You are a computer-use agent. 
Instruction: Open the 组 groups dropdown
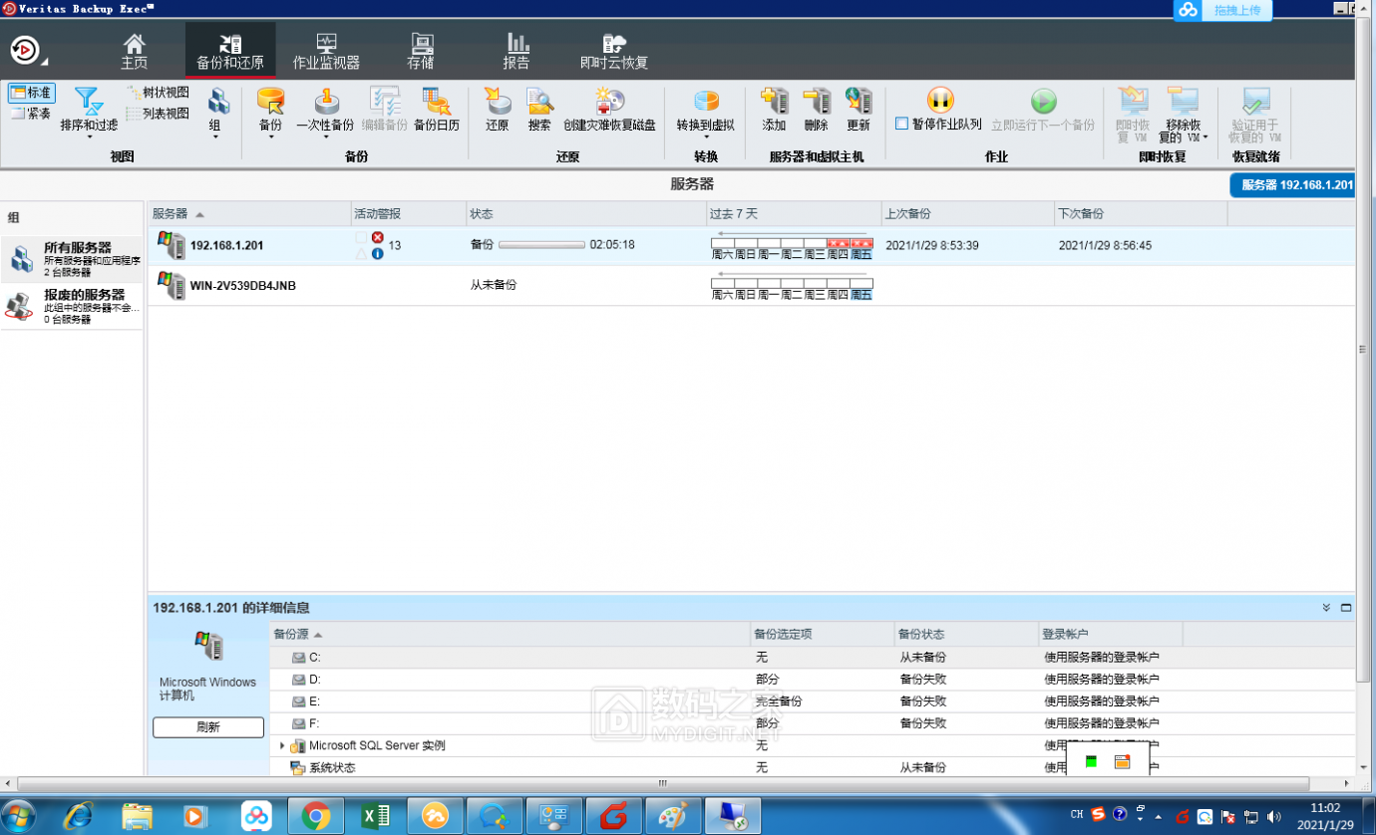click(x=217, y=112)
